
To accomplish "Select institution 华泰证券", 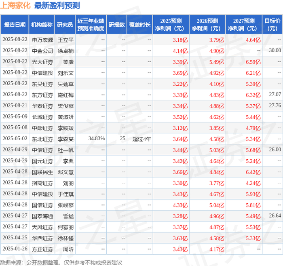I will tap(42, 106).
